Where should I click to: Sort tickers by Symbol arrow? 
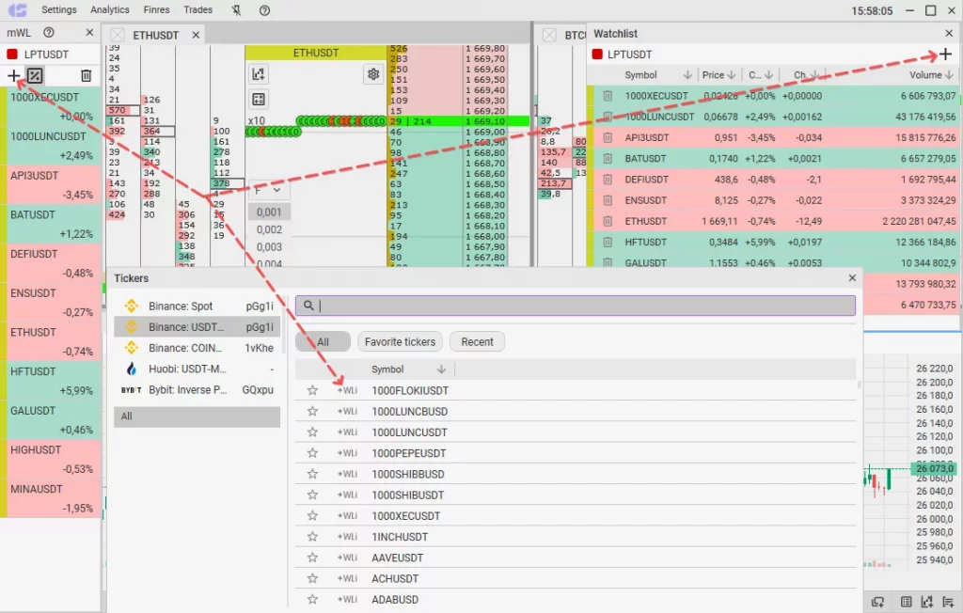441,369
